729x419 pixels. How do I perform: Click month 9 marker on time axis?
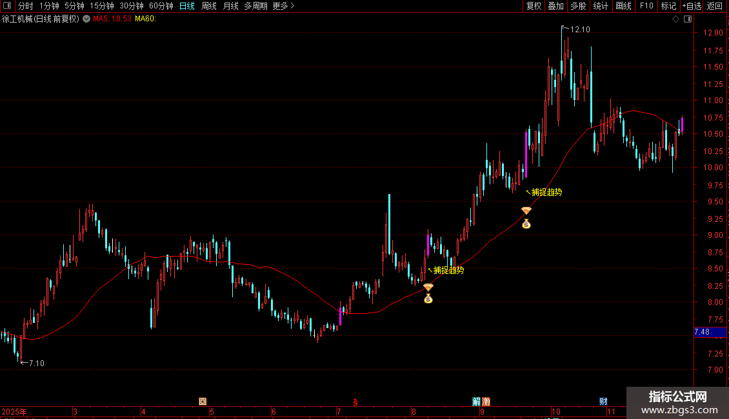[x=482, y=411]
